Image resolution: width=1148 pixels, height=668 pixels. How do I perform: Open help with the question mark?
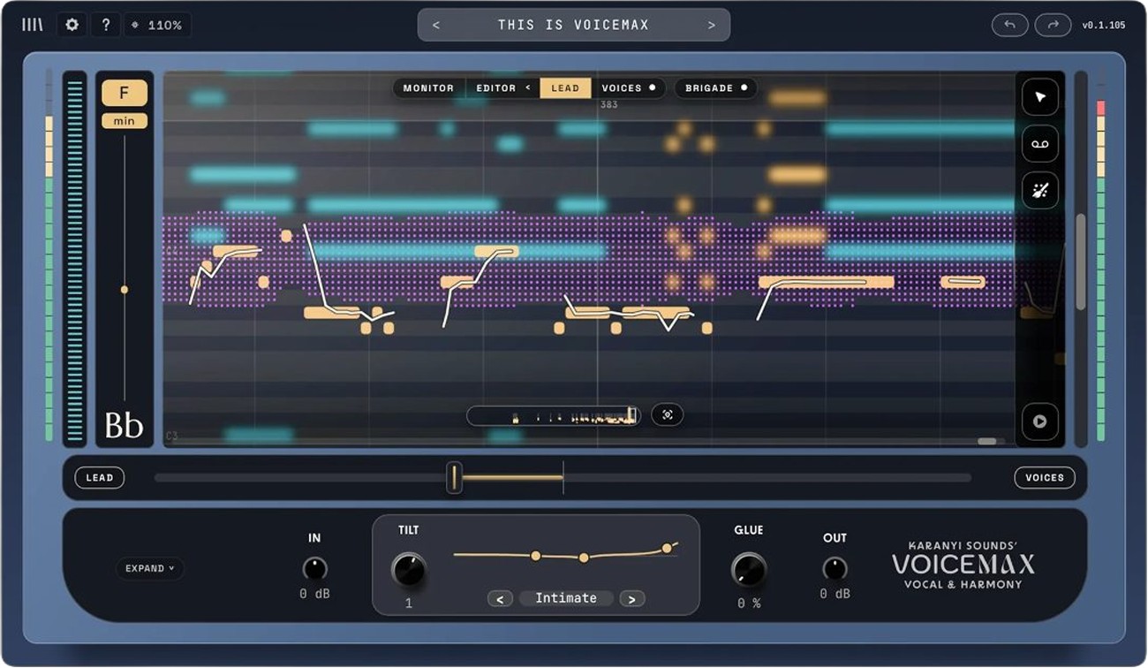[105, 25]
